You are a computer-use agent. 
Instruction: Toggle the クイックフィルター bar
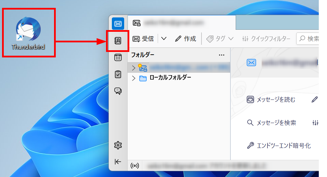[x=266, y=39]
